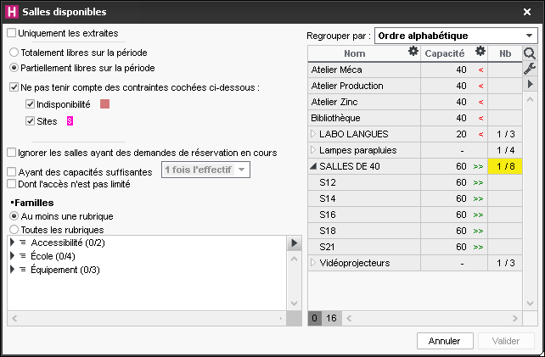Expand the Vidéoprojecteurs group

(312, 263)
